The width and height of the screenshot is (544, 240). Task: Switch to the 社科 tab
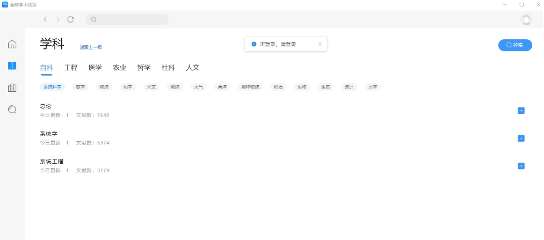click(168, 68)
